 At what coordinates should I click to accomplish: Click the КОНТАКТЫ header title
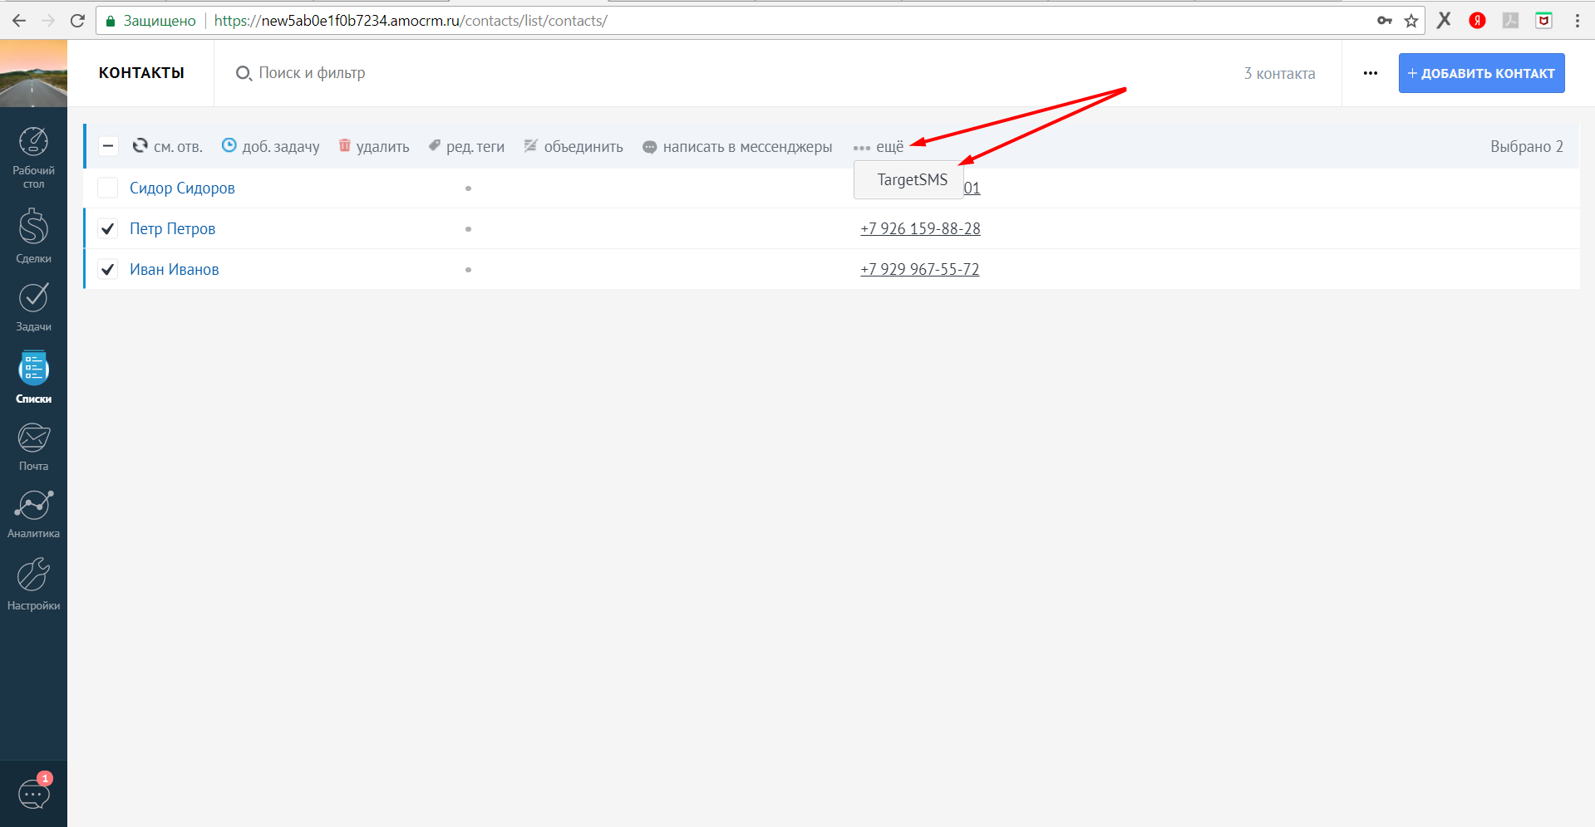tap(141, 73)
